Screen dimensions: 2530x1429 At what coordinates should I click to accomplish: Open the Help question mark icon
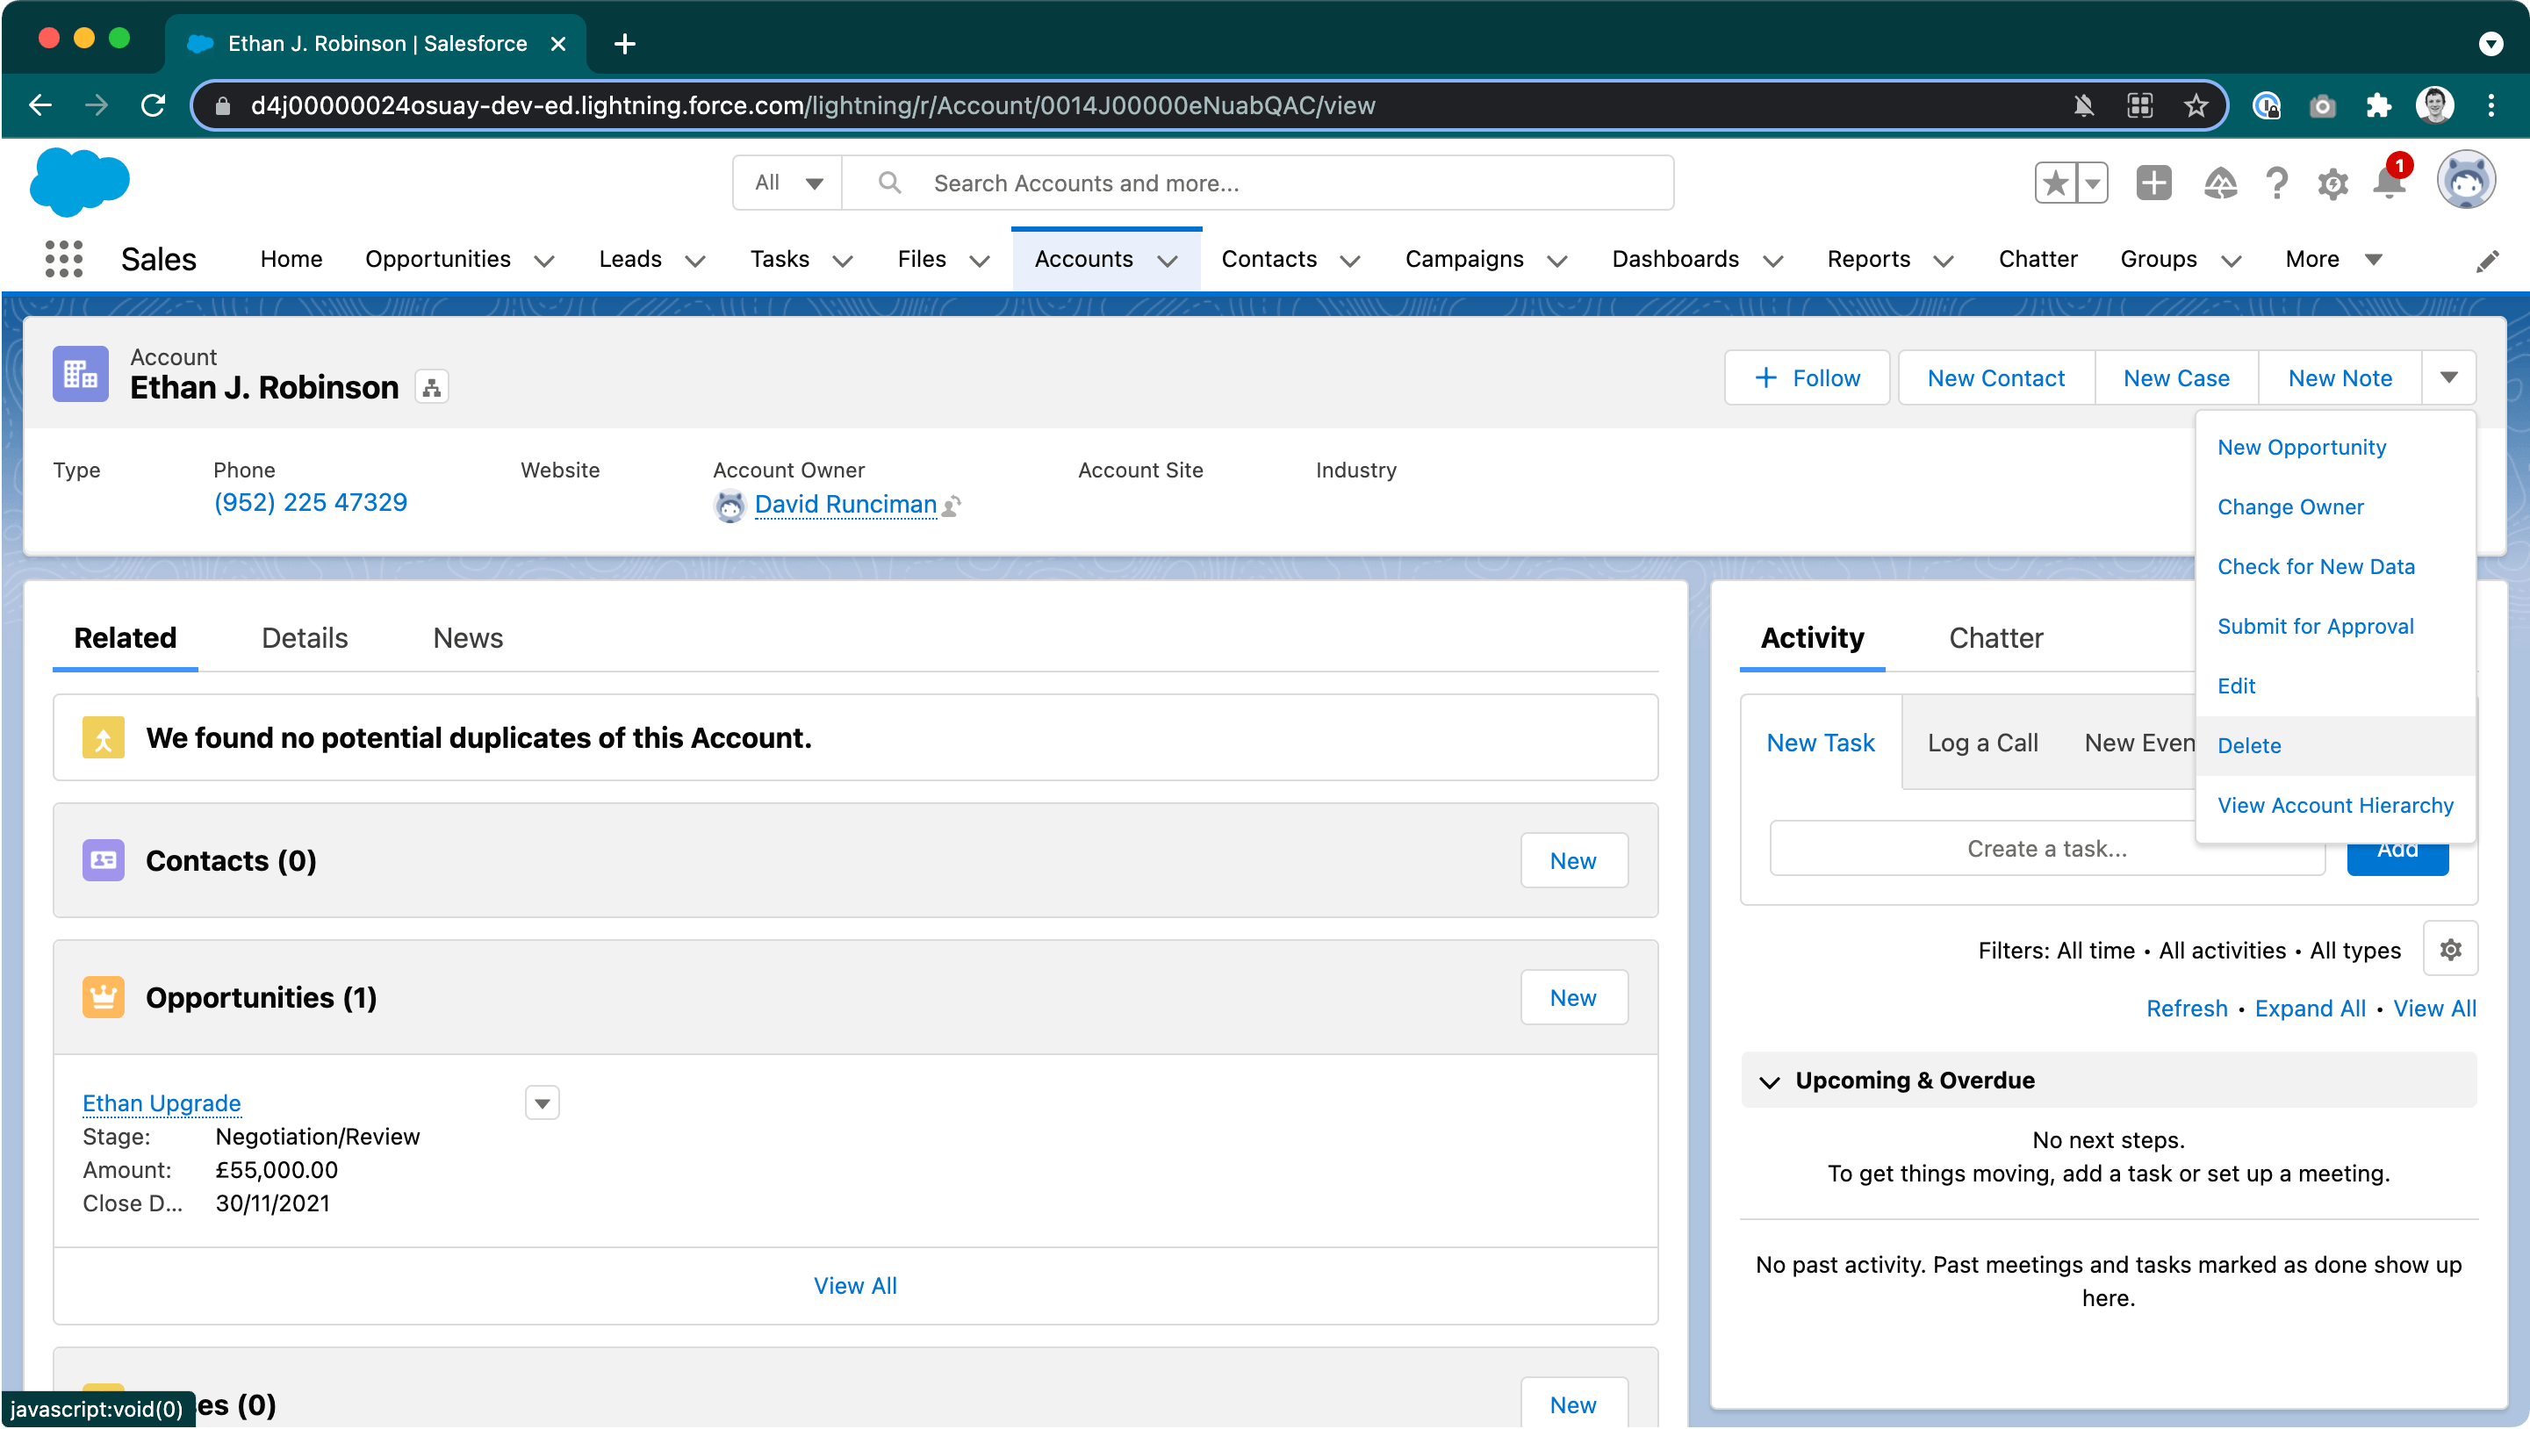pyautogui.click(x=2276, y=183)
